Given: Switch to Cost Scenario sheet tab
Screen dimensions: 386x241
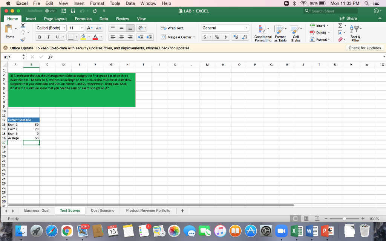Looking at the screenshot, I should (103, 210).
